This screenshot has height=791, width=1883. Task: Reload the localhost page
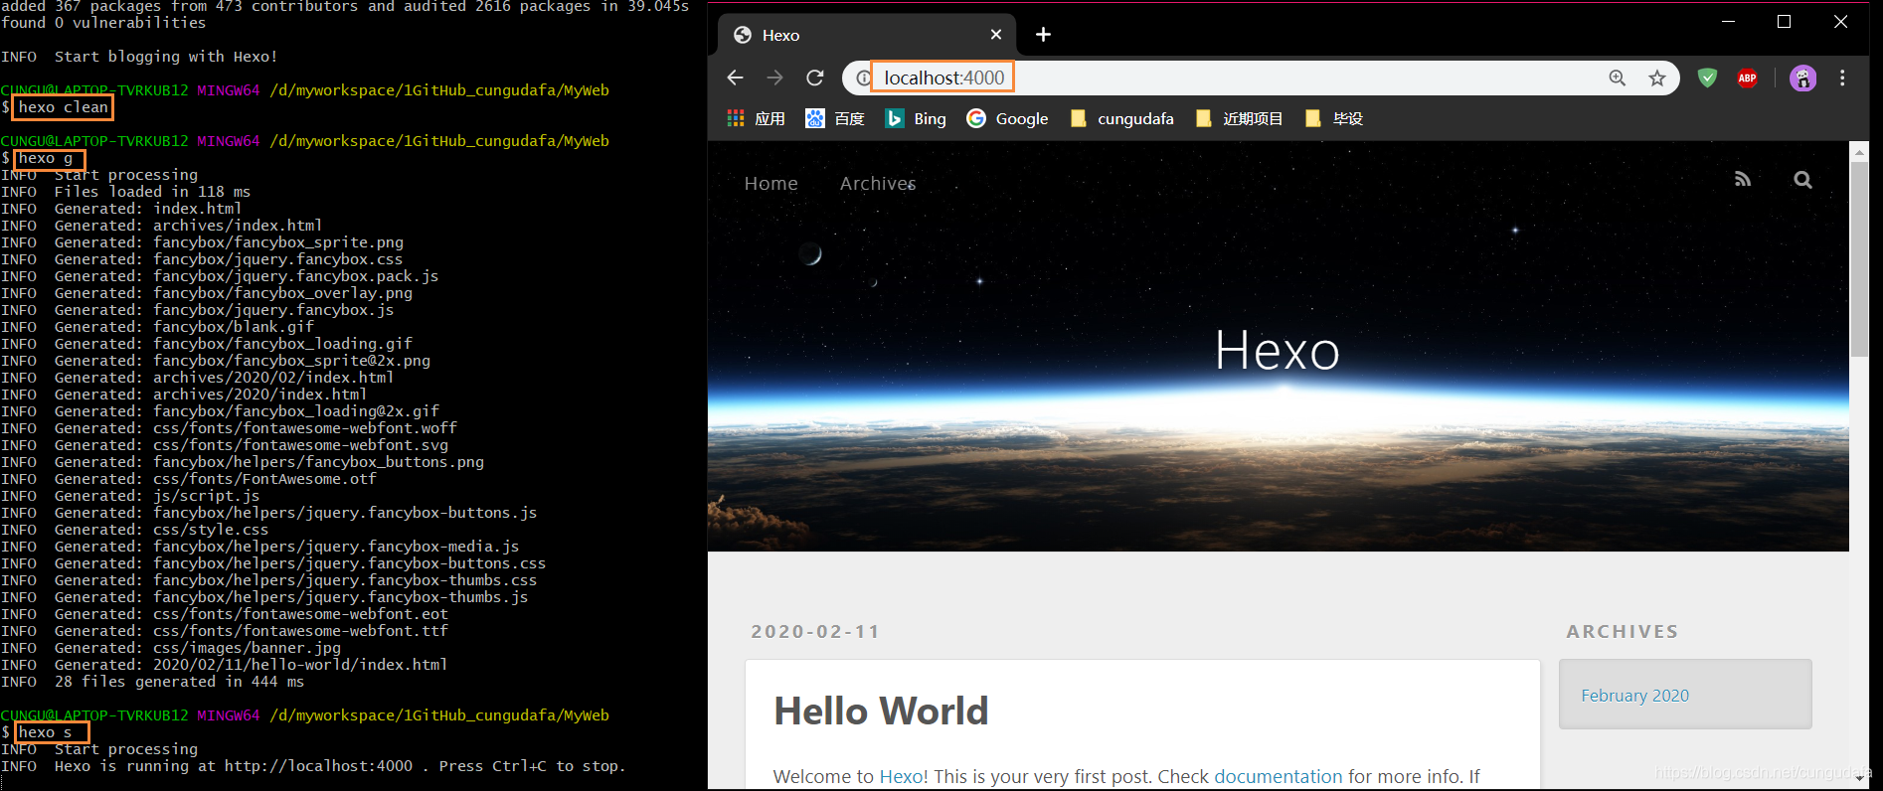(815, 78)
